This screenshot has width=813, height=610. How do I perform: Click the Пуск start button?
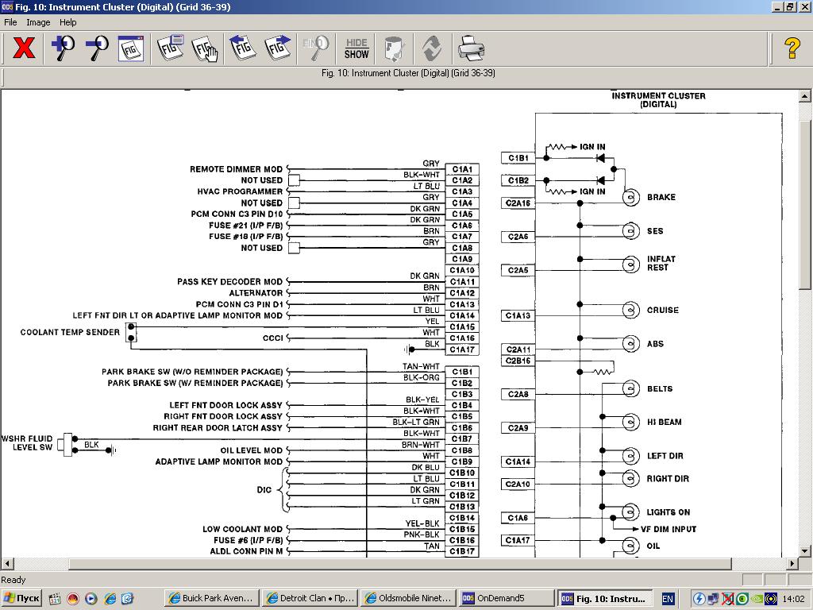(x=21, y=599)
